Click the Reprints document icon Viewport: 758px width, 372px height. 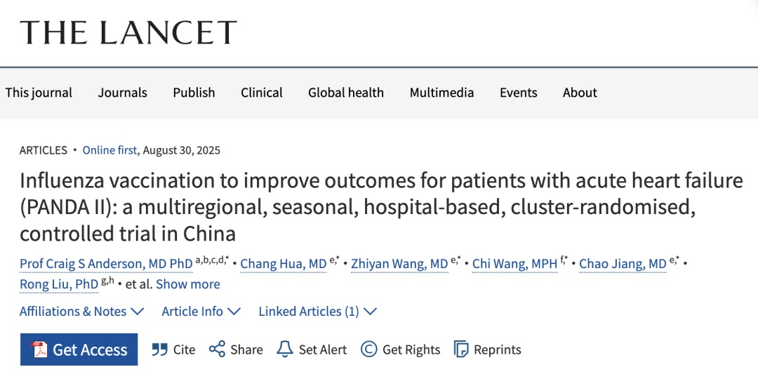pyautogui.click(x=461, y=350)
